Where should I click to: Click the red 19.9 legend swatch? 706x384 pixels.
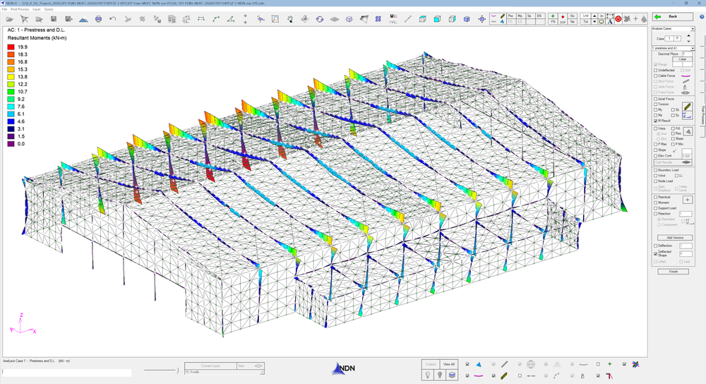pos(11,47)
